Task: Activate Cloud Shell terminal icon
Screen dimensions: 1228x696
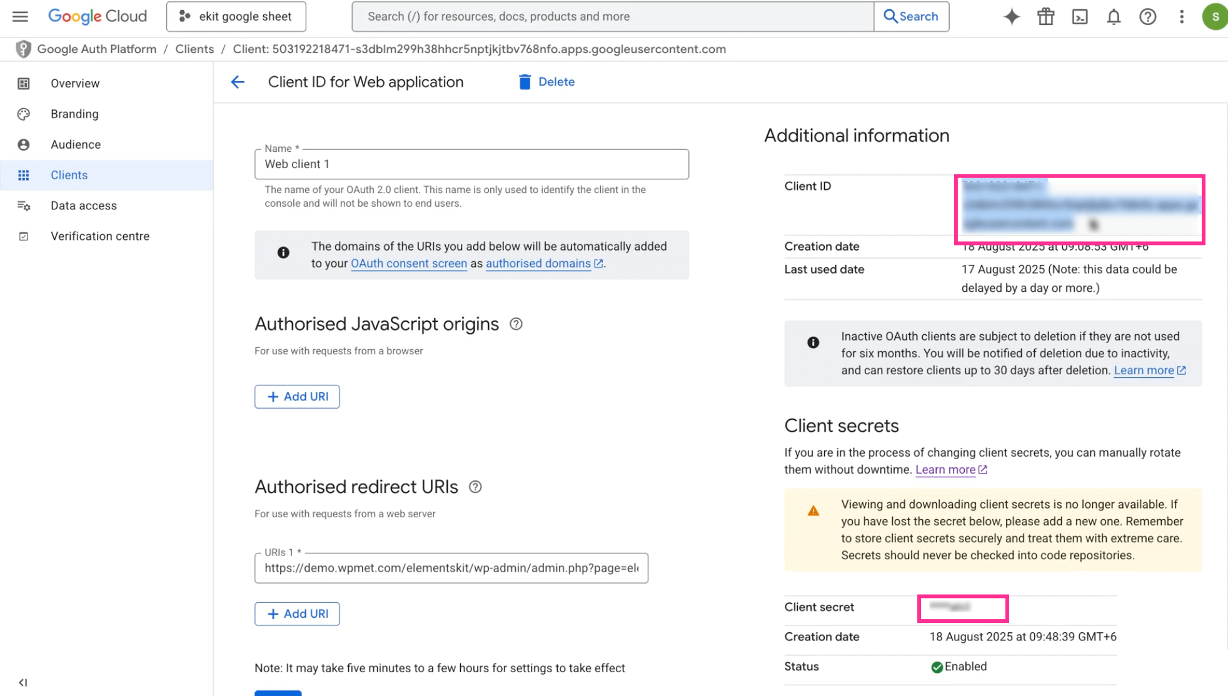Action: point(1080,17)
